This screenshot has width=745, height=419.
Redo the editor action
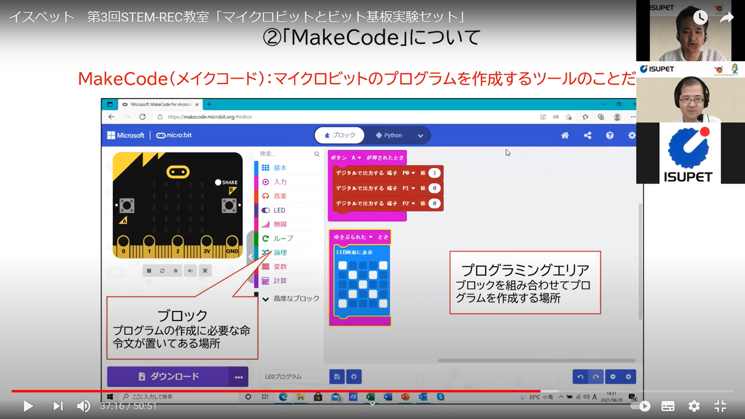point(596,377)
